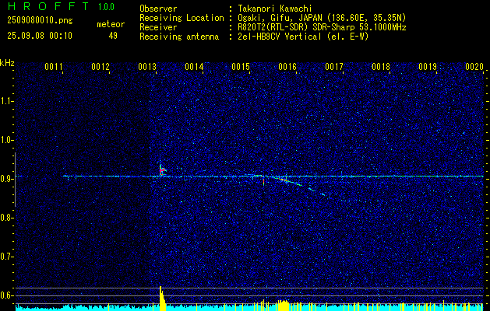
Task: Click the HROFFT title text
Action: coord(48,6)
